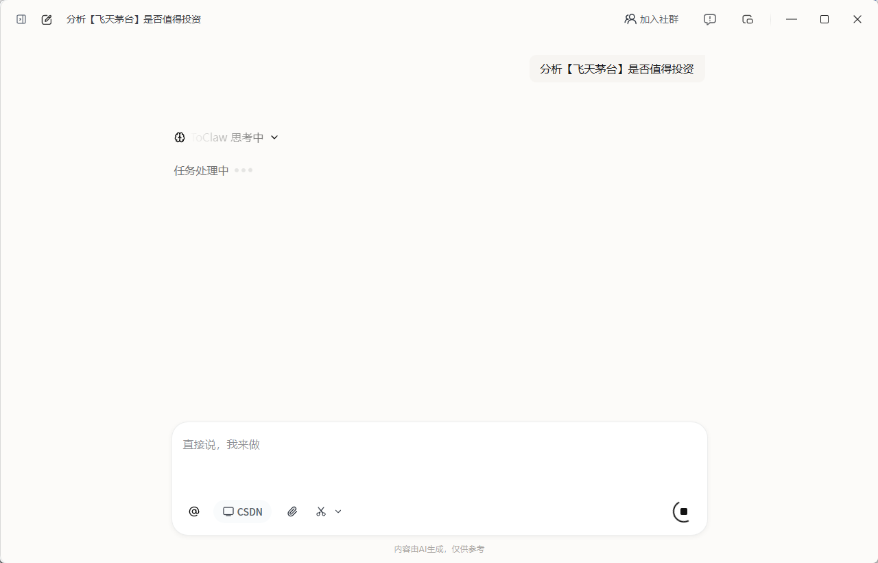The height and width of the screenshot is (563, 878).
Task: Start a new chat with the pencil icon
Action: coord(47,19)
